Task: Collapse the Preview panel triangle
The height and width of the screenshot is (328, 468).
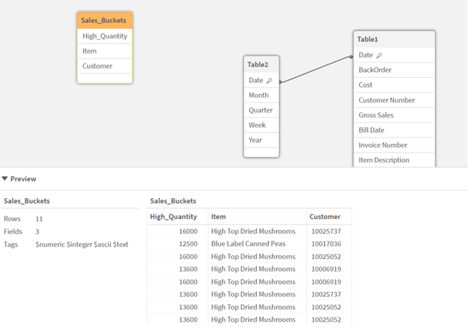Action: (x=5, y=179)
